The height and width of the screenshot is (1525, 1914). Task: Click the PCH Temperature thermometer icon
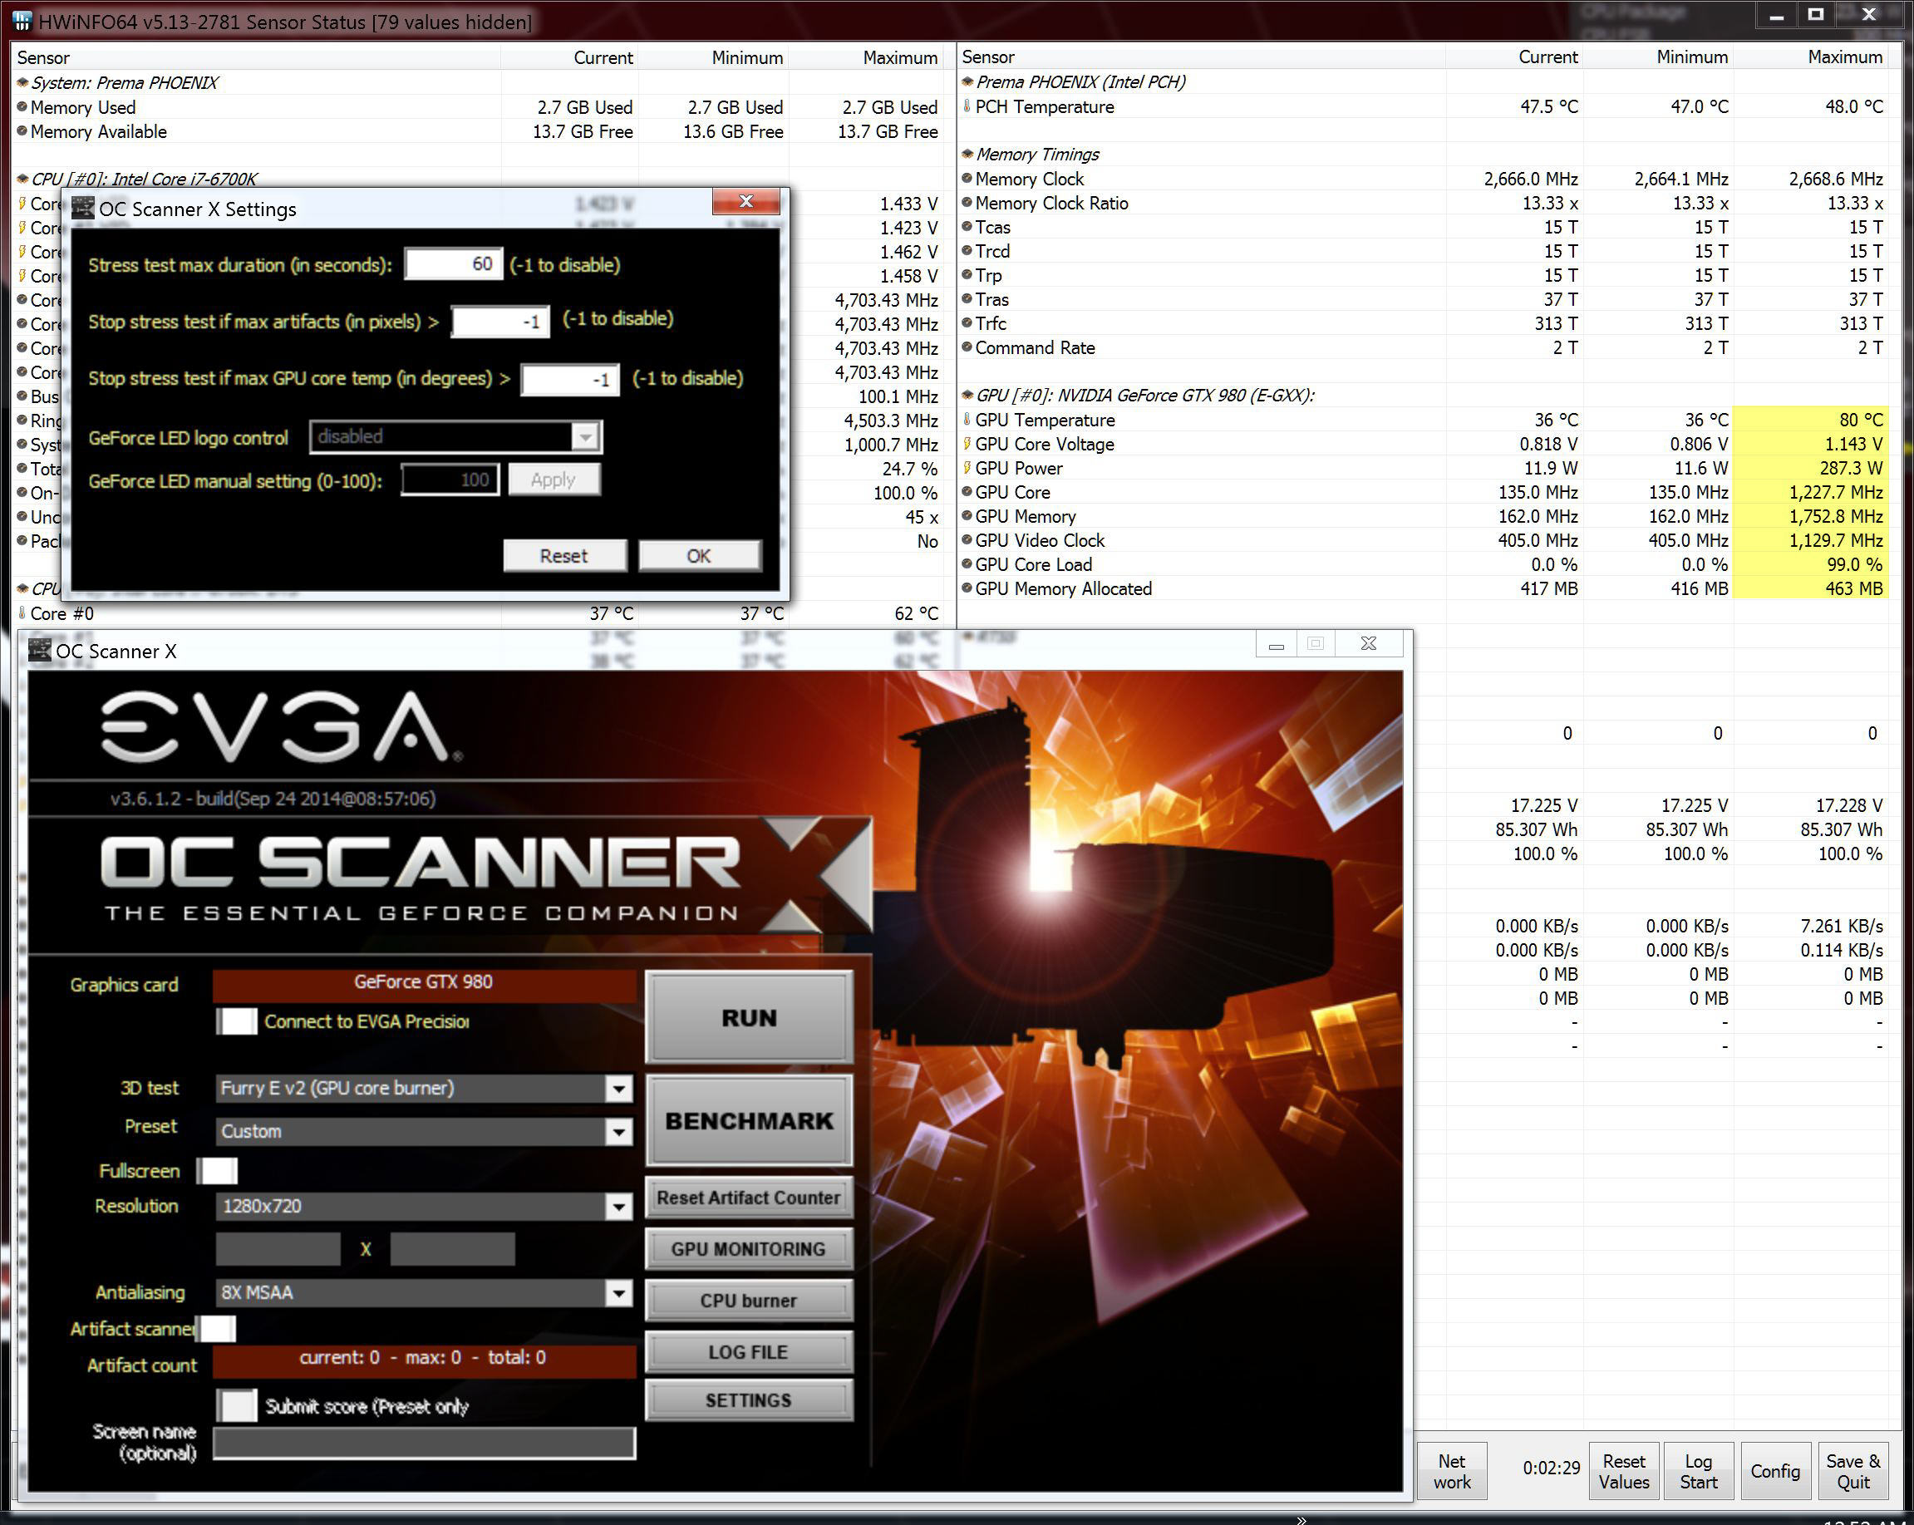coord(966,106)
